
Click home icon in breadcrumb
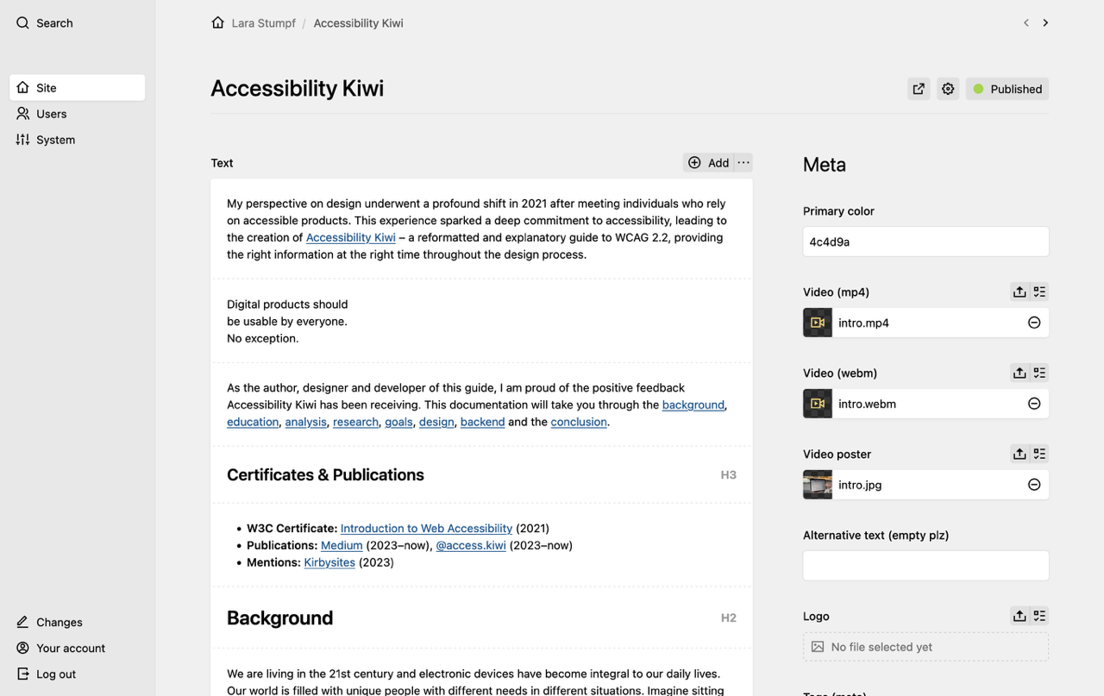point(218,23)
